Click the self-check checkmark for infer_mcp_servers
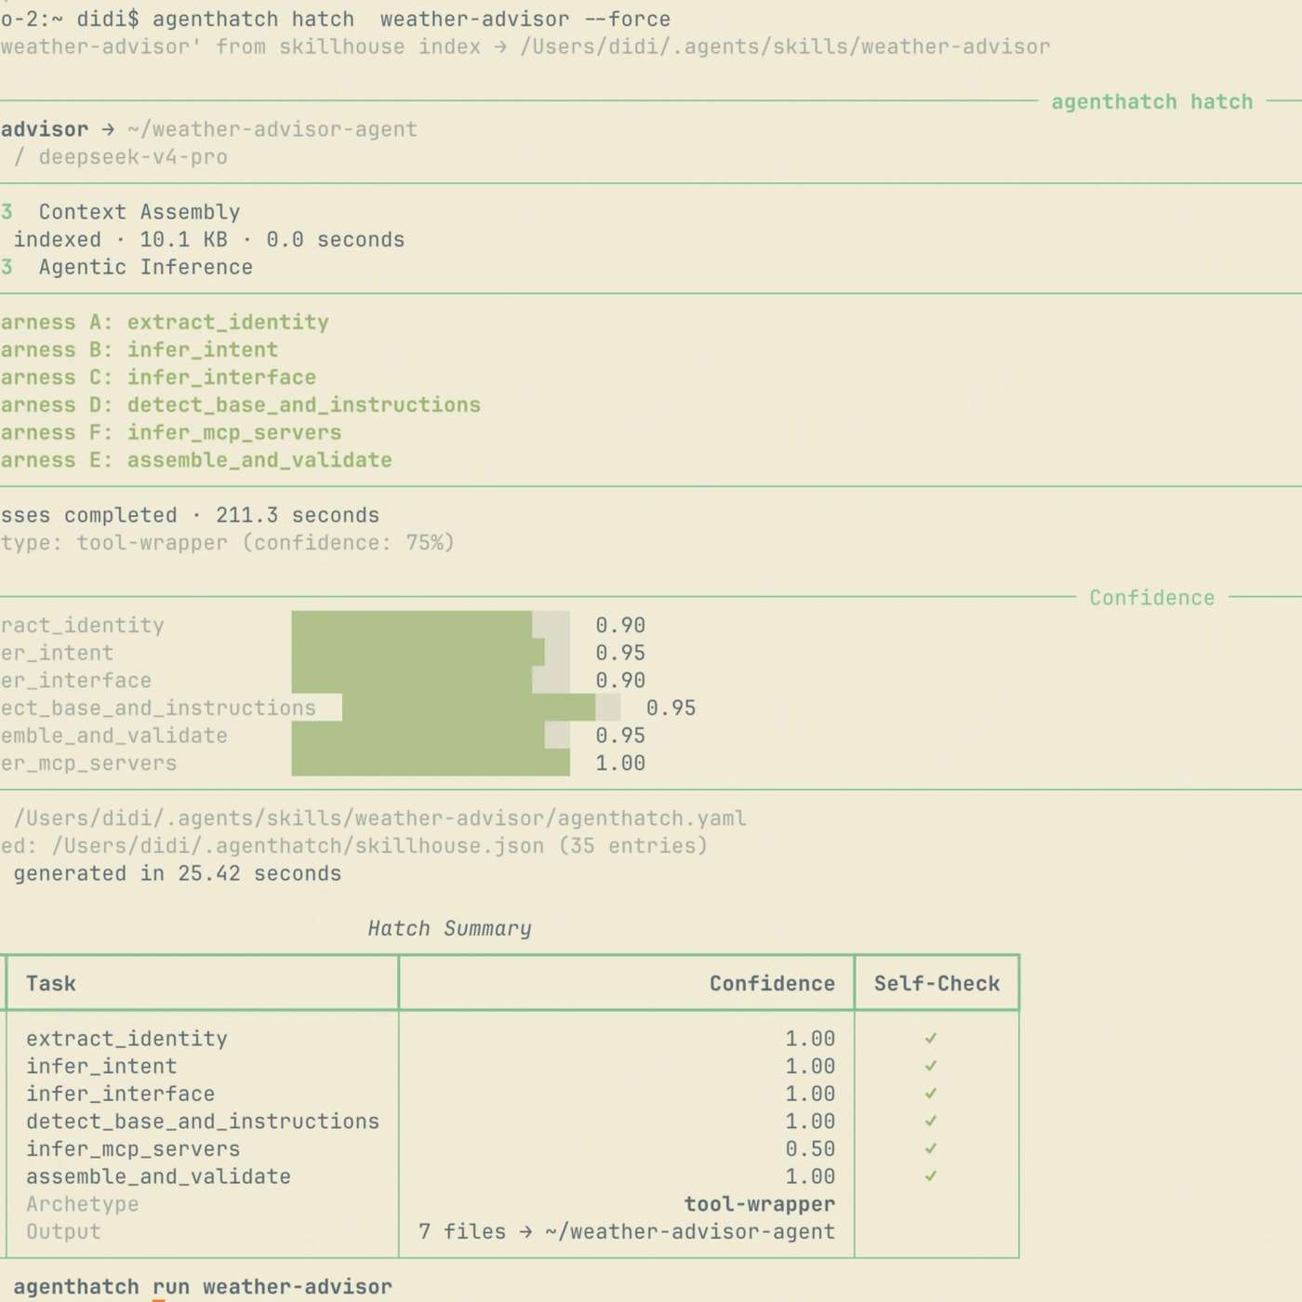 pyautogui.click(x=931, y=1149)
